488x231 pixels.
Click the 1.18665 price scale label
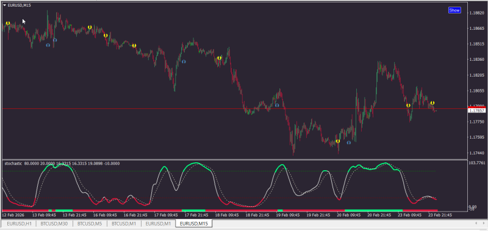click(477, 29)
